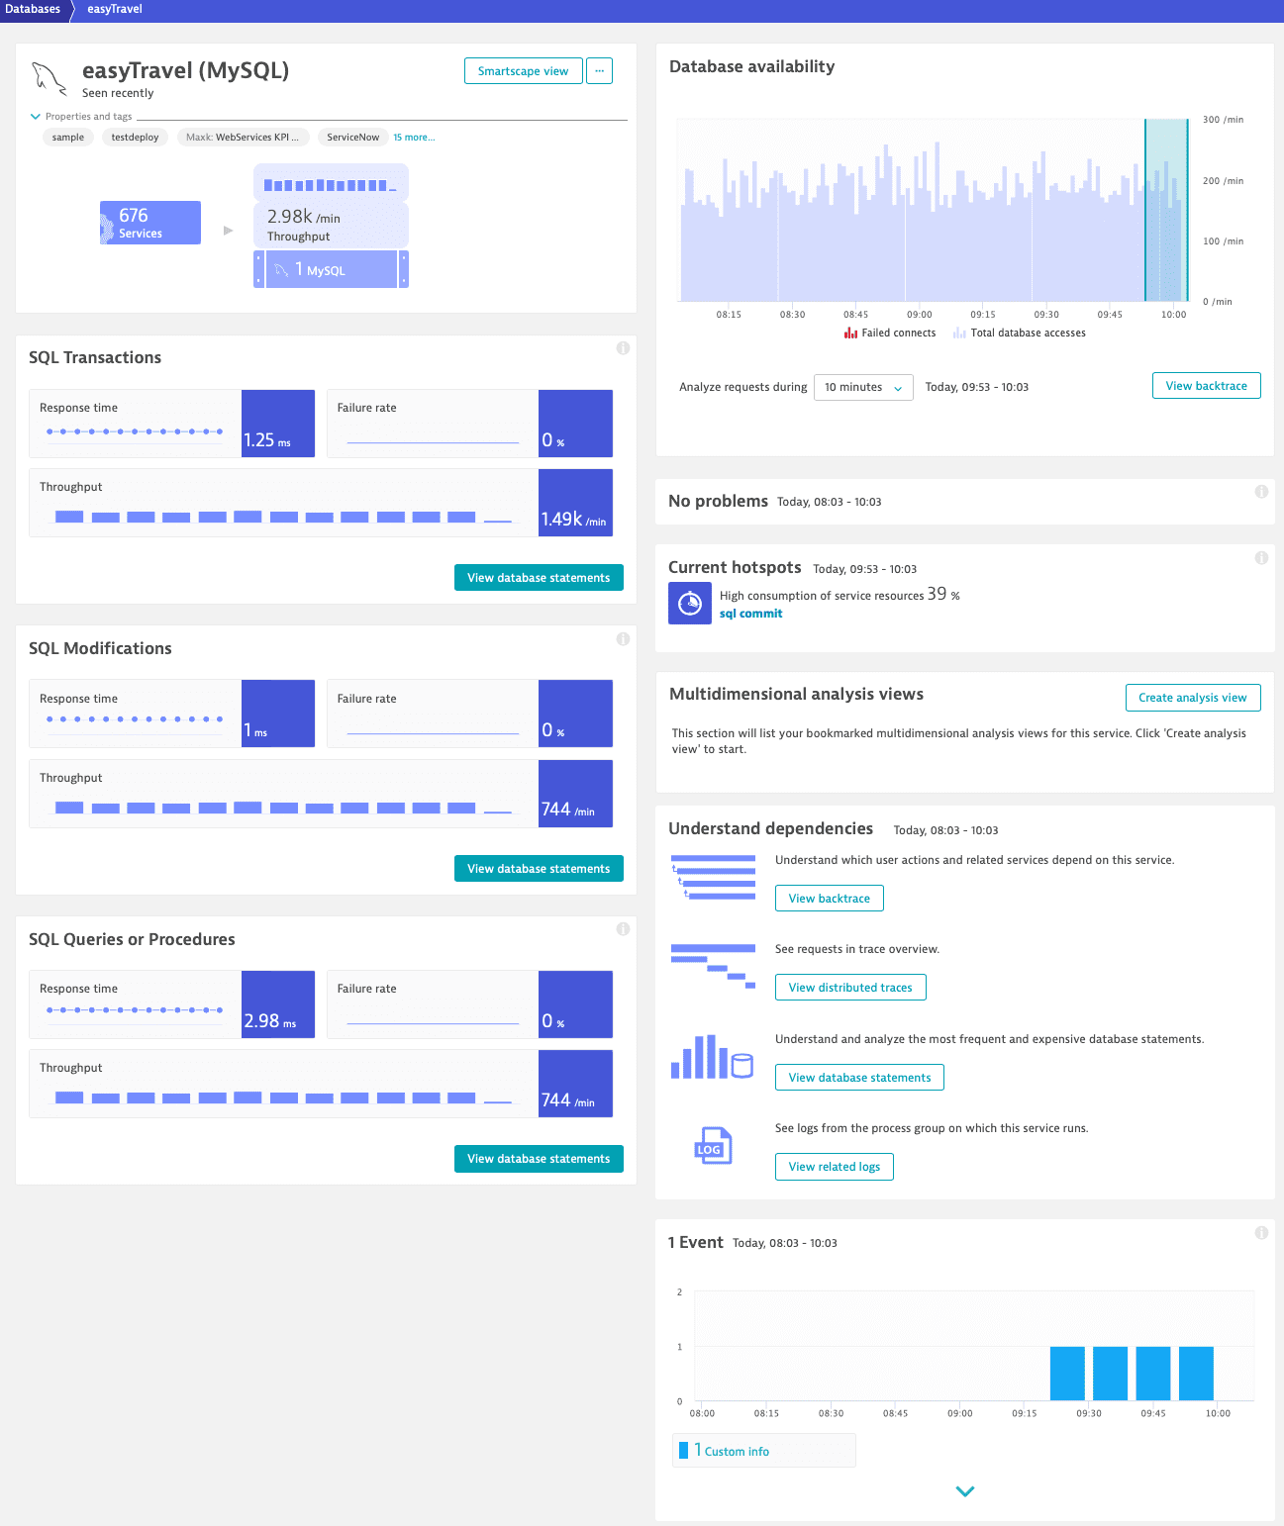This screenshot has width=1284, height=1526.
Task: Toggle Total database accesses legend item
Action: (1020, 334)
